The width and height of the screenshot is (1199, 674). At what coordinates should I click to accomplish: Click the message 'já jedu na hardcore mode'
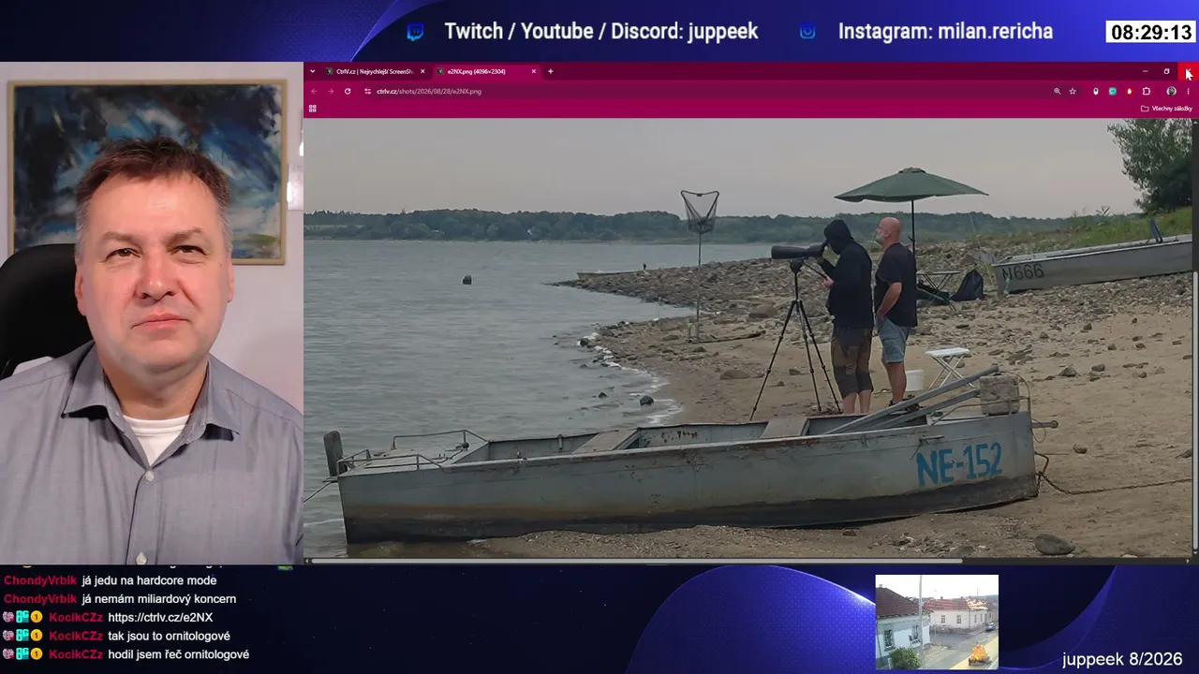149,580
